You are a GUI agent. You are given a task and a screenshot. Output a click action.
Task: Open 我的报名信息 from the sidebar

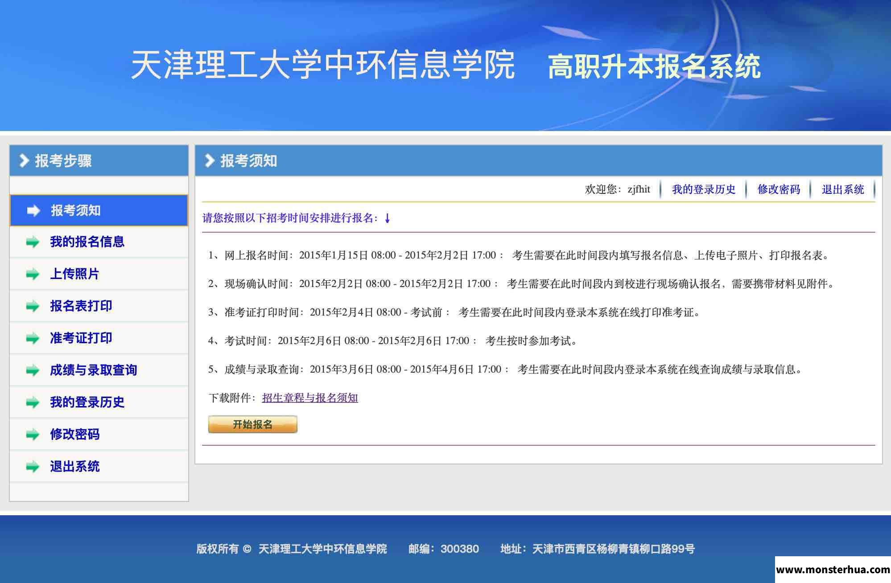coord(99,242)
